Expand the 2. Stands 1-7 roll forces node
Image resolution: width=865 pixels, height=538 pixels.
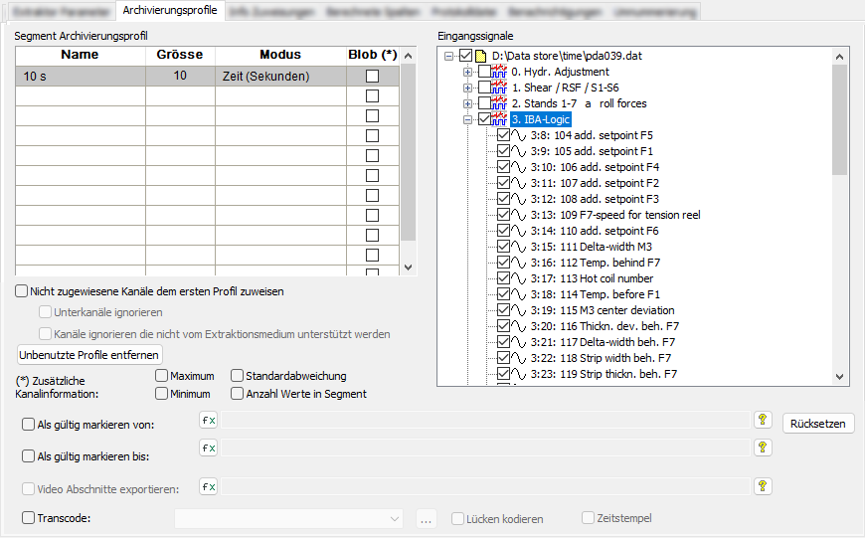pos(468,103)
